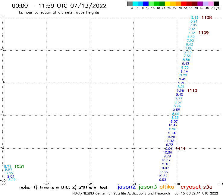223x196 pixels.
Task: Click the 9.16 wave height value
Action: pos(166,164)
